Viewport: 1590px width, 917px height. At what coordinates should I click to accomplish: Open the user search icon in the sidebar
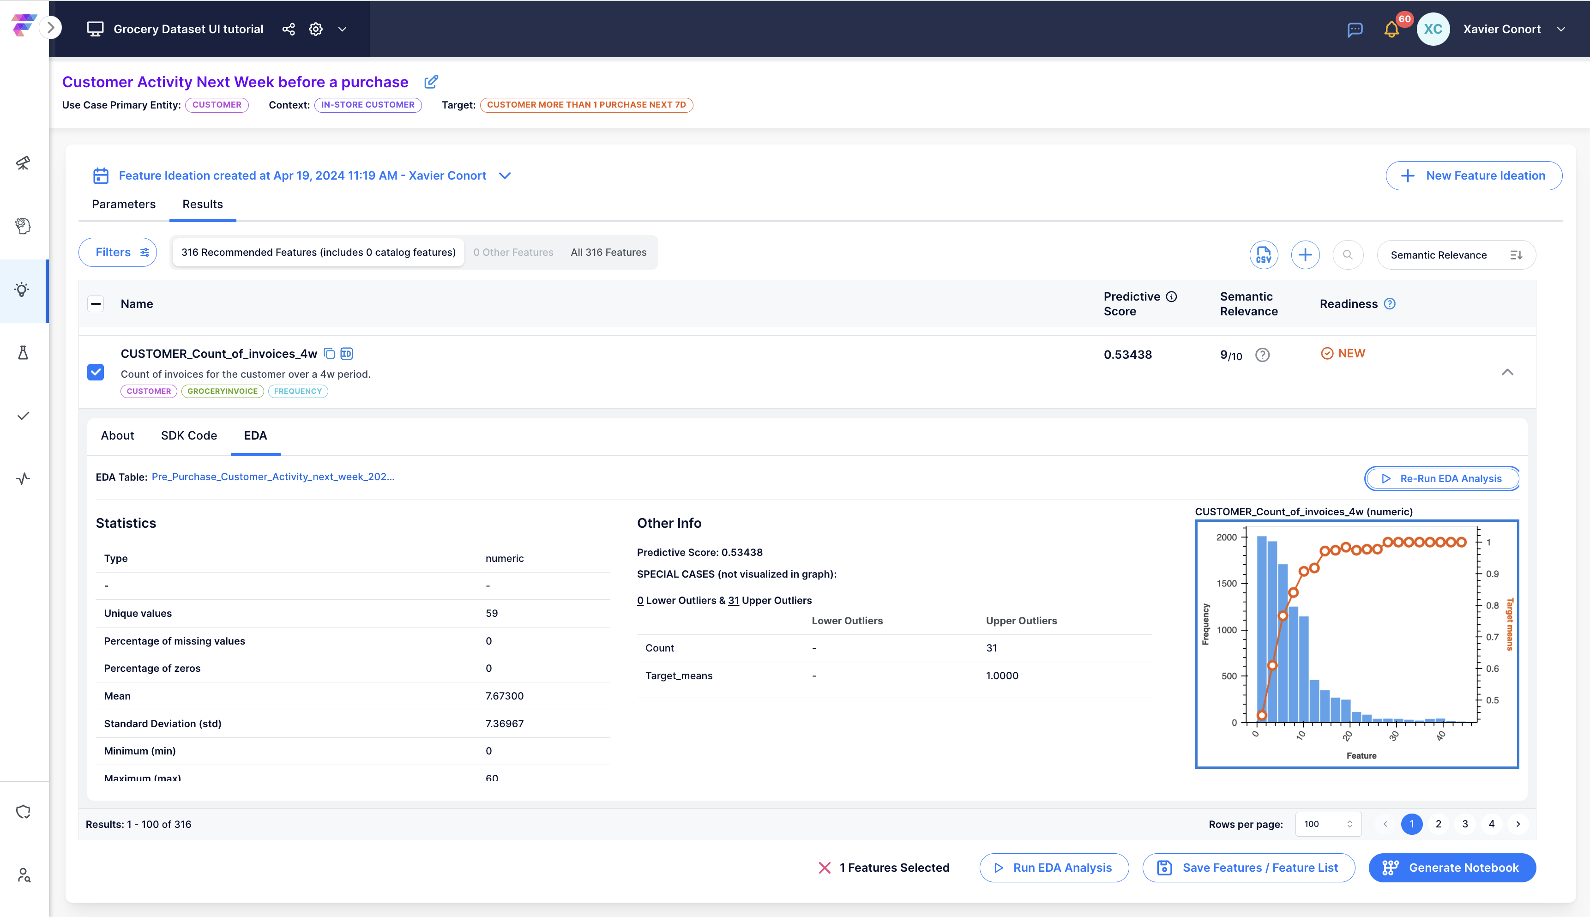pos(24,875)
